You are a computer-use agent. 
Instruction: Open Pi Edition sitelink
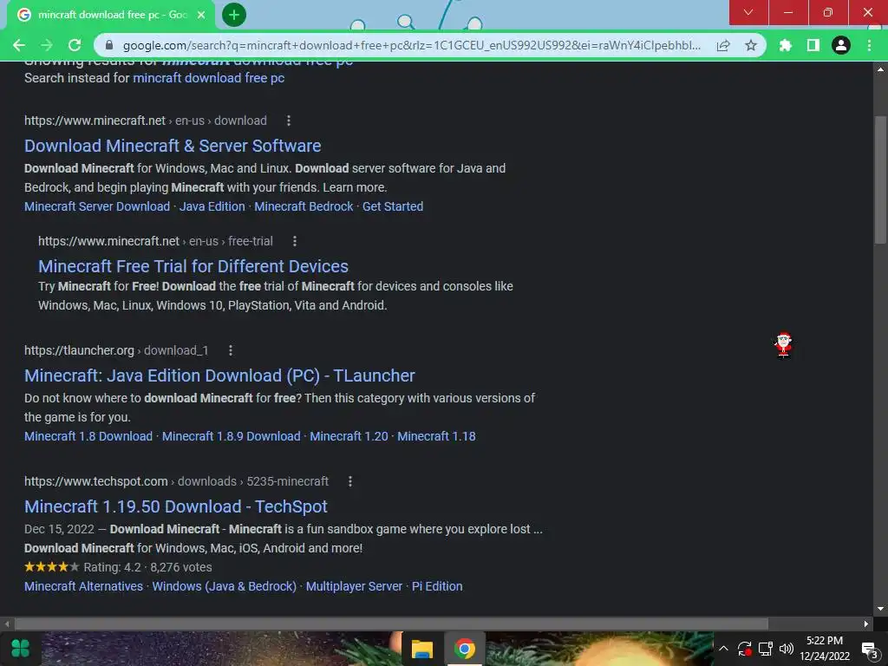437,586
